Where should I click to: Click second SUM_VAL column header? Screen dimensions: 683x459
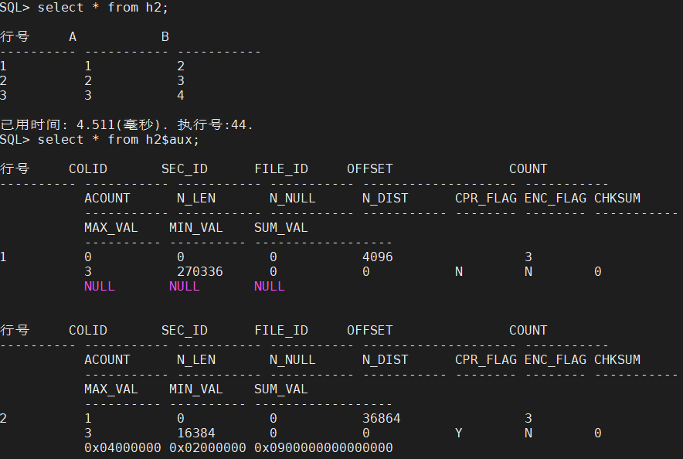click(x=281, y=389)
